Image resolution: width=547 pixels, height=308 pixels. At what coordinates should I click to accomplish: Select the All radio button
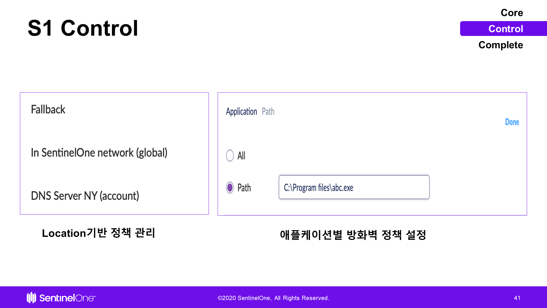pyautogui.click(x=230, y=156)
